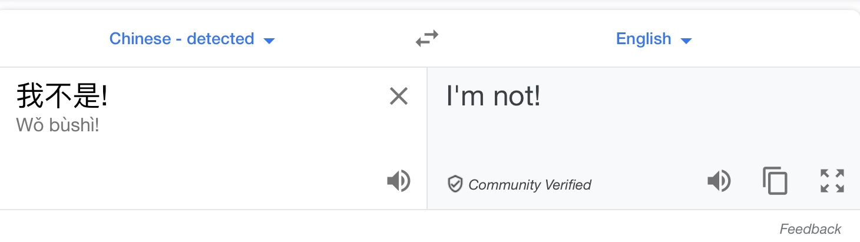
Task: Copy the translation to clipboard
Action: [775, 181]
